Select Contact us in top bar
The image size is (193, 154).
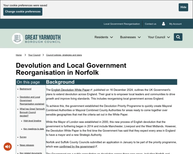coord(151,24)
